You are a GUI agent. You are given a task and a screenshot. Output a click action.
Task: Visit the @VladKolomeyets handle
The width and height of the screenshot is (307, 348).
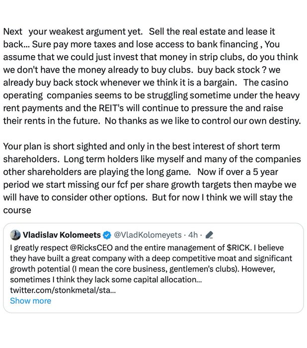[x=148, y=235]
